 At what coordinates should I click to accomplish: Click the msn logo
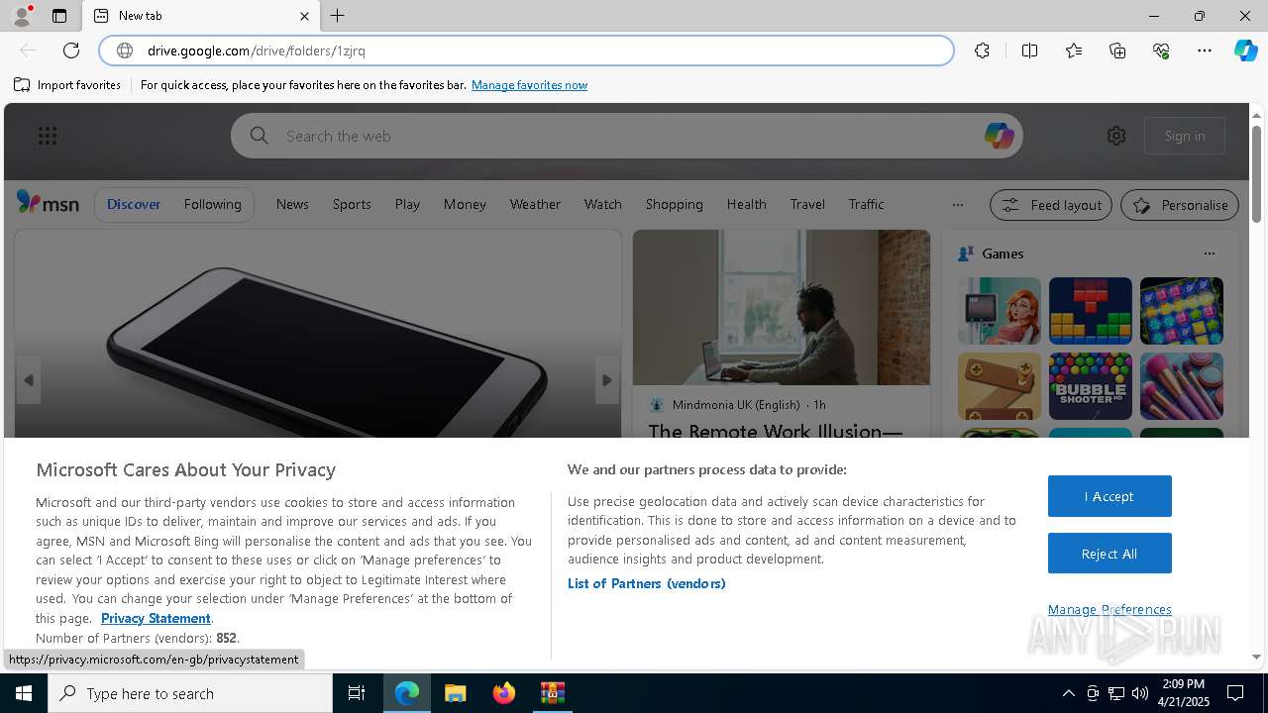(48, 203)
